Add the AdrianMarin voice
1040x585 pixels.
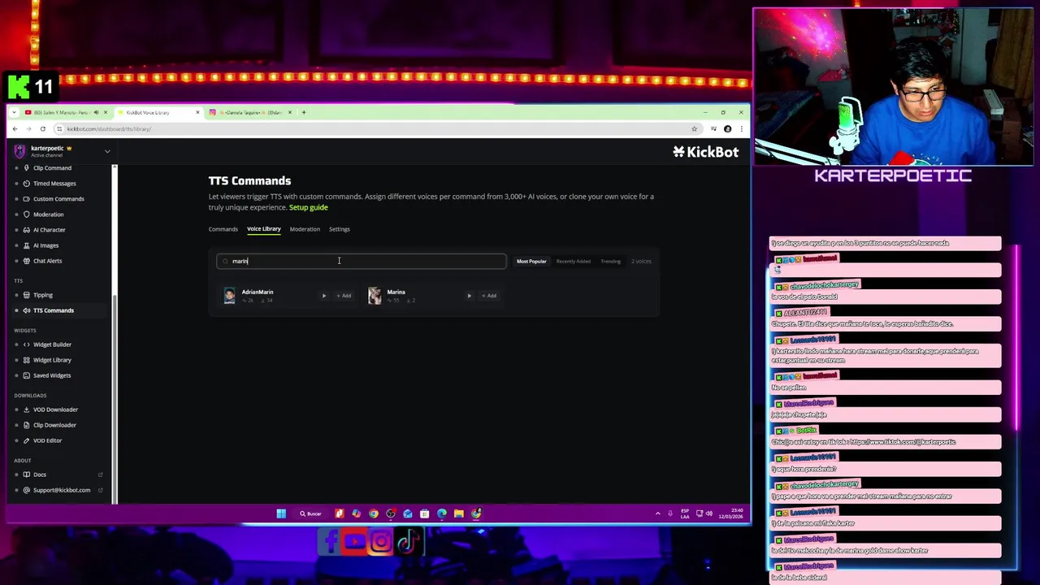344,296
